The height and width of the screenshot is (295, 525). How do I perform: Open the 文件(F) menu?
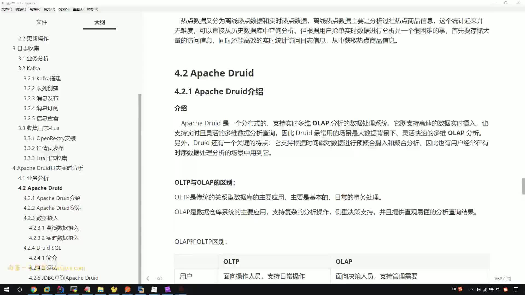tap(7, 9)
